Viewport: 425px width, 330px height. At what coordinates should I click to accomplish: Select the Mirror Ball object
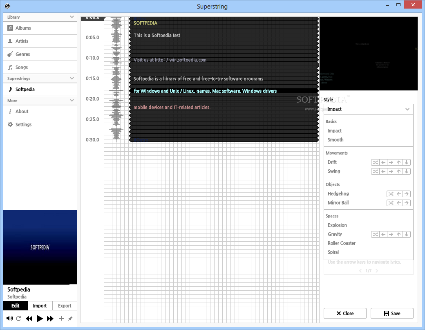click(x=338, y=202)
